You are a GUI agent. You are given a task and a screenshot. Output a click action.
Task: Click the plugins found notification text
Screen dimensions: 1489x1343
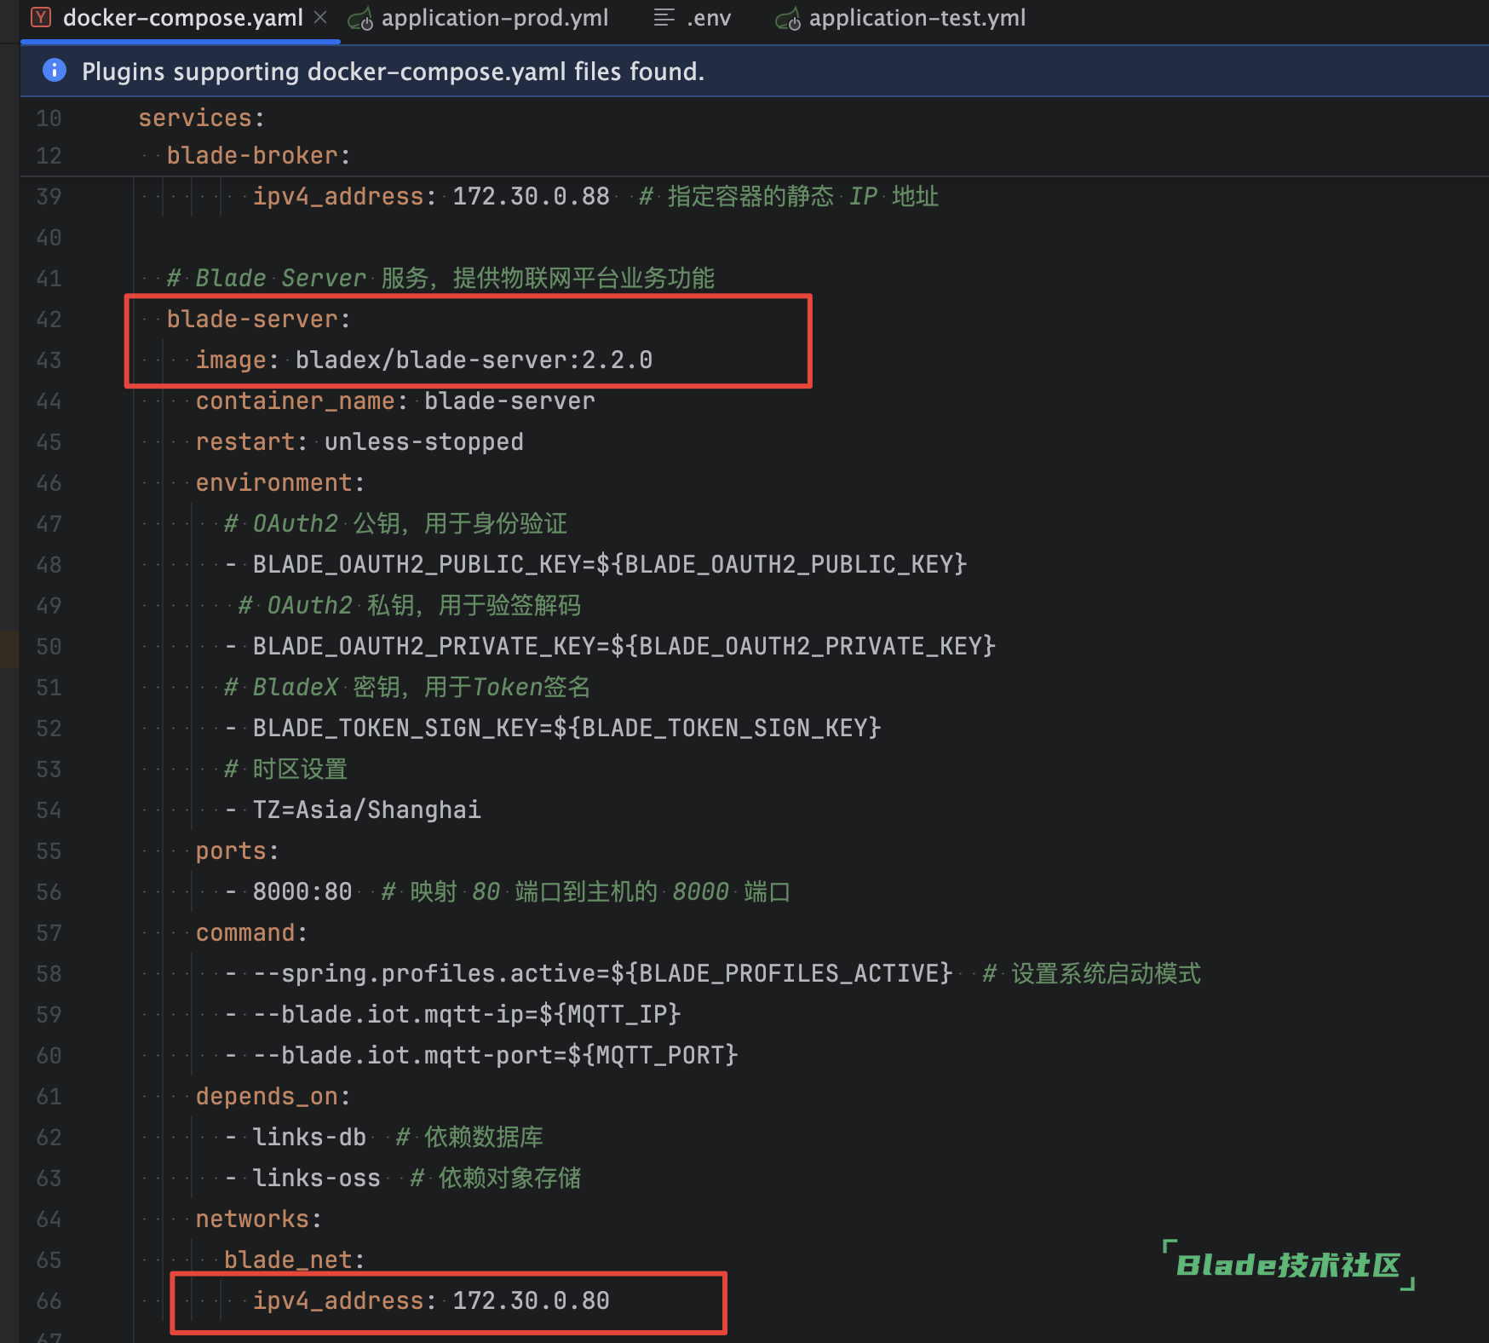(393, 72)
